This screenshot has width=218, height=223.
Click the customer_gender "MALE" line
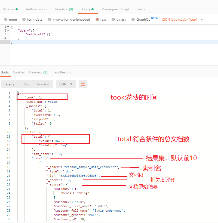pyautogui.click(x=76, y=215)
